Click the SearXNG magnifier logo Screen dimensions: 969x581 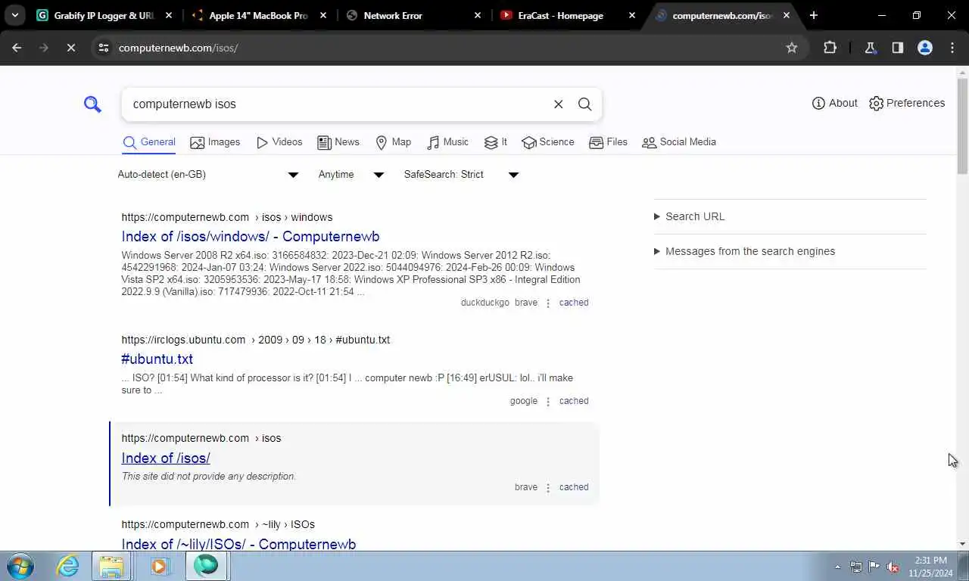92,104
